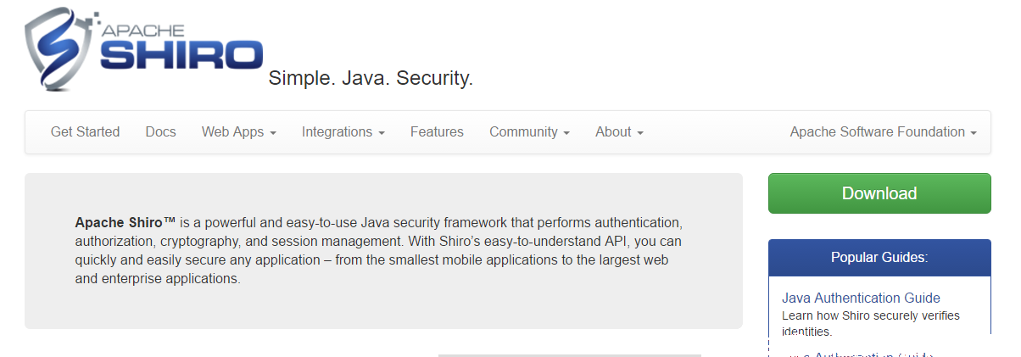The width and height of the screenshot is (1021, 357).
Task: Expand the Web Apps dropdown menu
Action: click(x=238, y=131)
